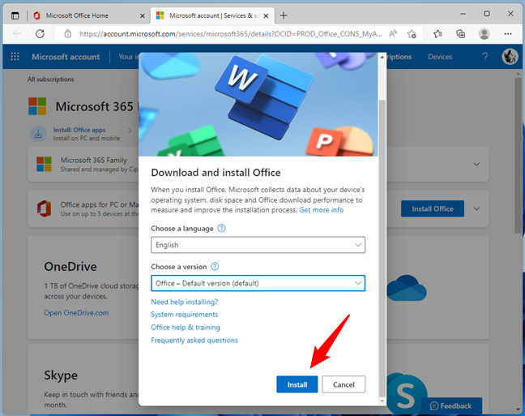This screenshot has height=416, width=525.
Task: Open the account profile avatar
Action: coord(510,56)
